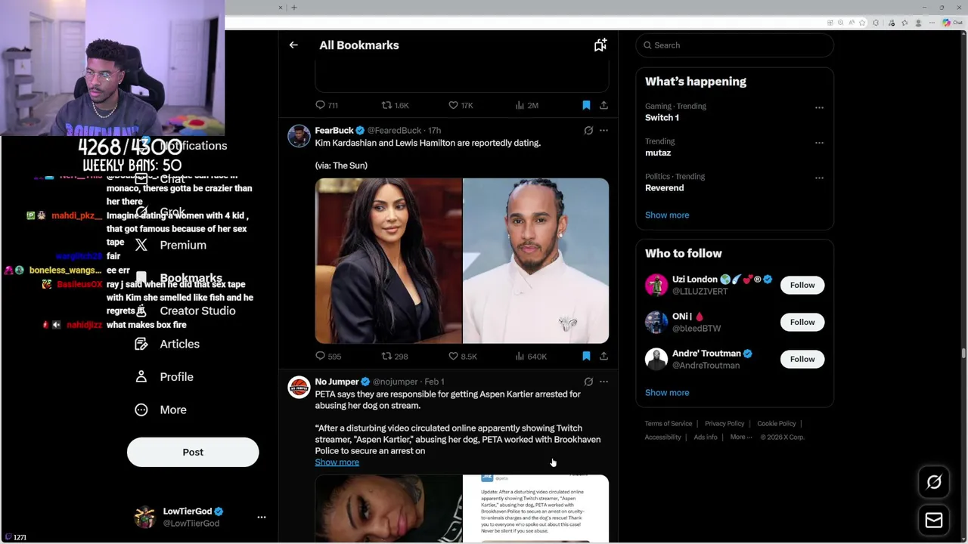
Task: Open No Jumper's profile avatar
Action: [299, 388]
